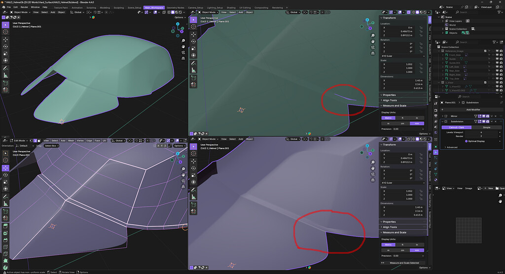
Task: Switch to the Shading workspace tab
Action: tap(231, 8)
